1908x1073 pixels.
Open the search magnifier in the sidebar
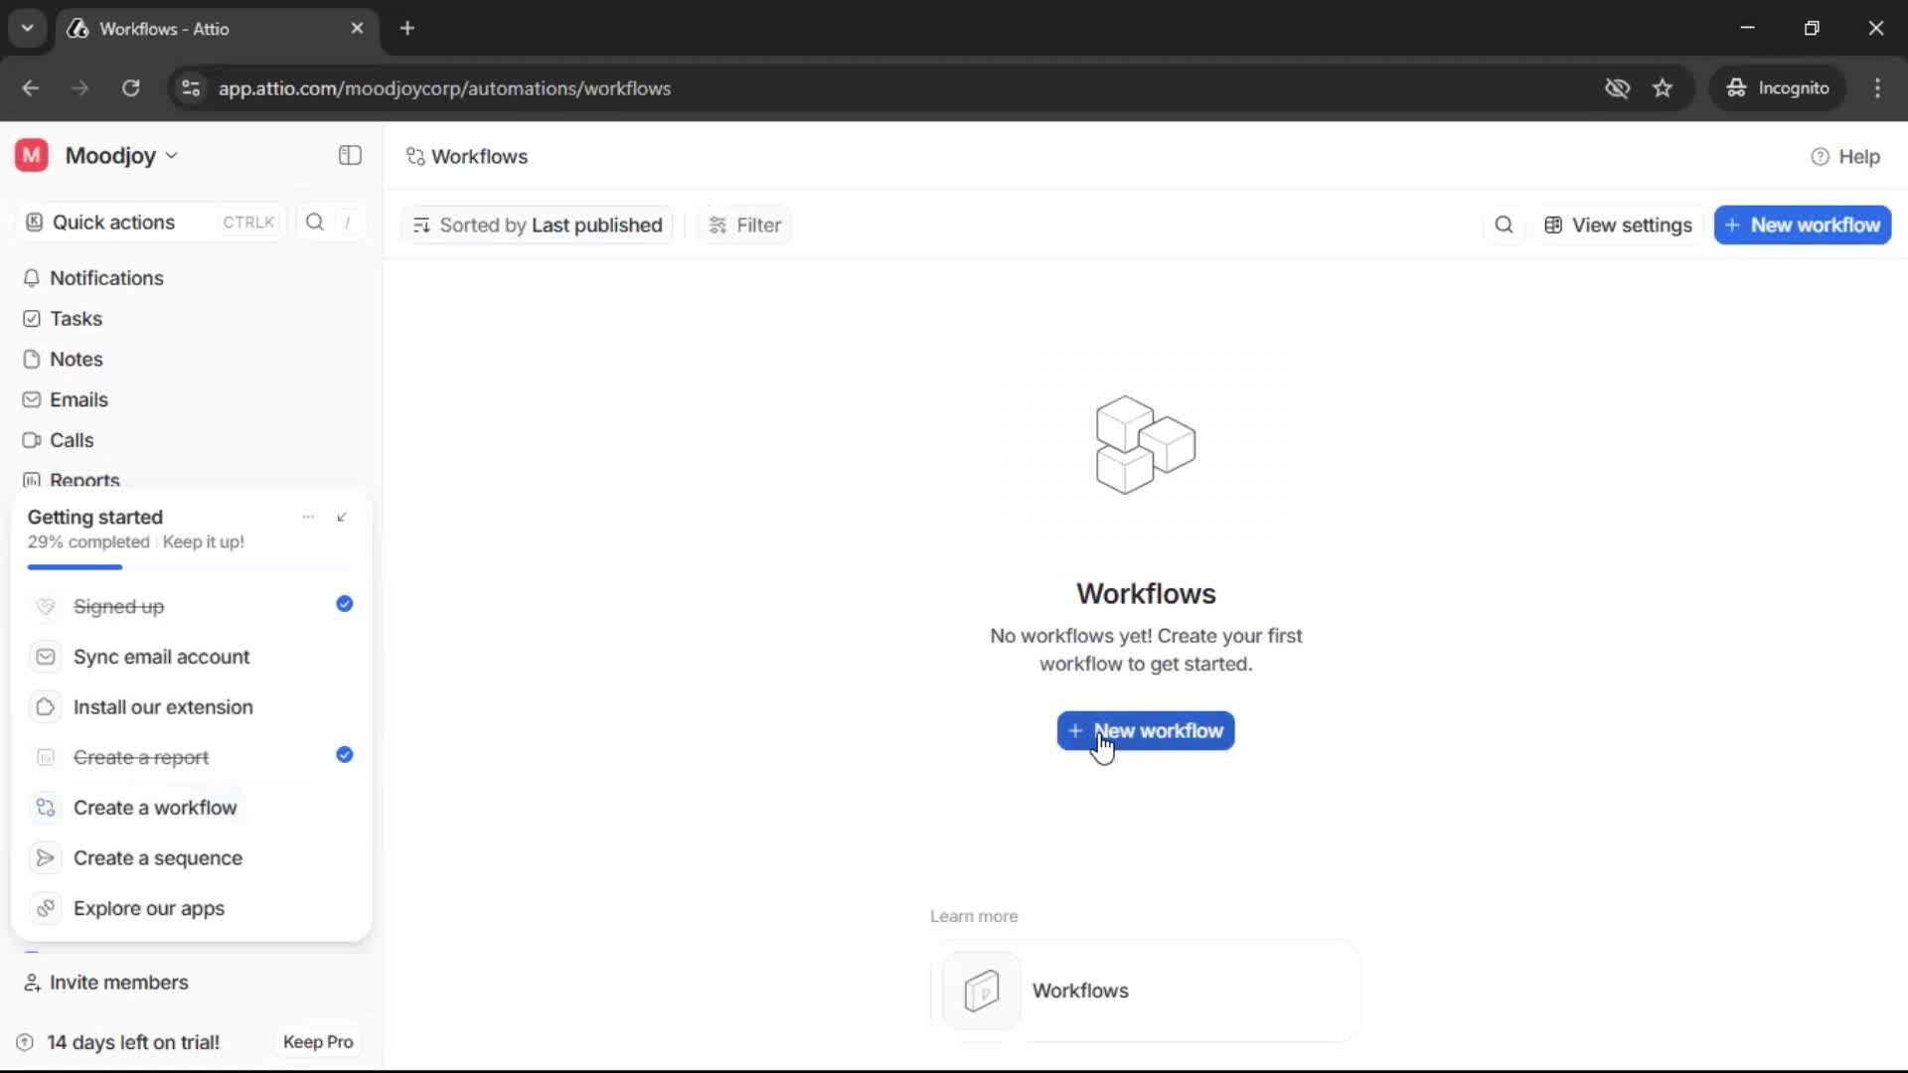314,223
